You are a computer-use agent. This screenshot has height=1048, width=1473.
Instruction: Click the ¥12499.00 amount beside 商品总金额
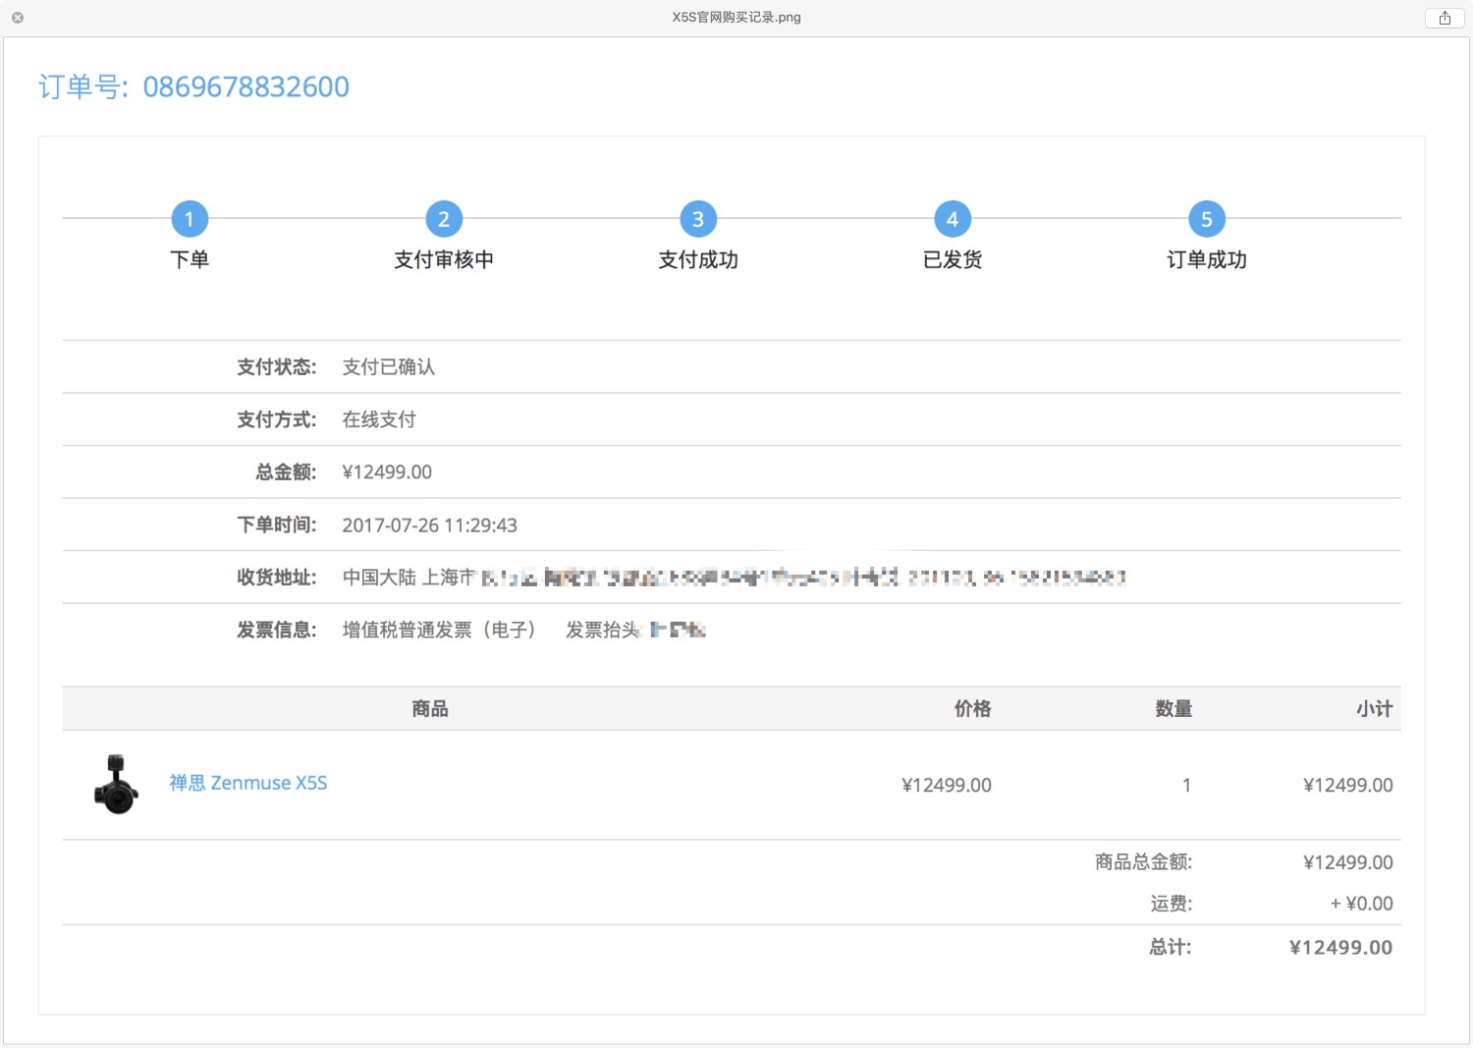(1348, 863)
